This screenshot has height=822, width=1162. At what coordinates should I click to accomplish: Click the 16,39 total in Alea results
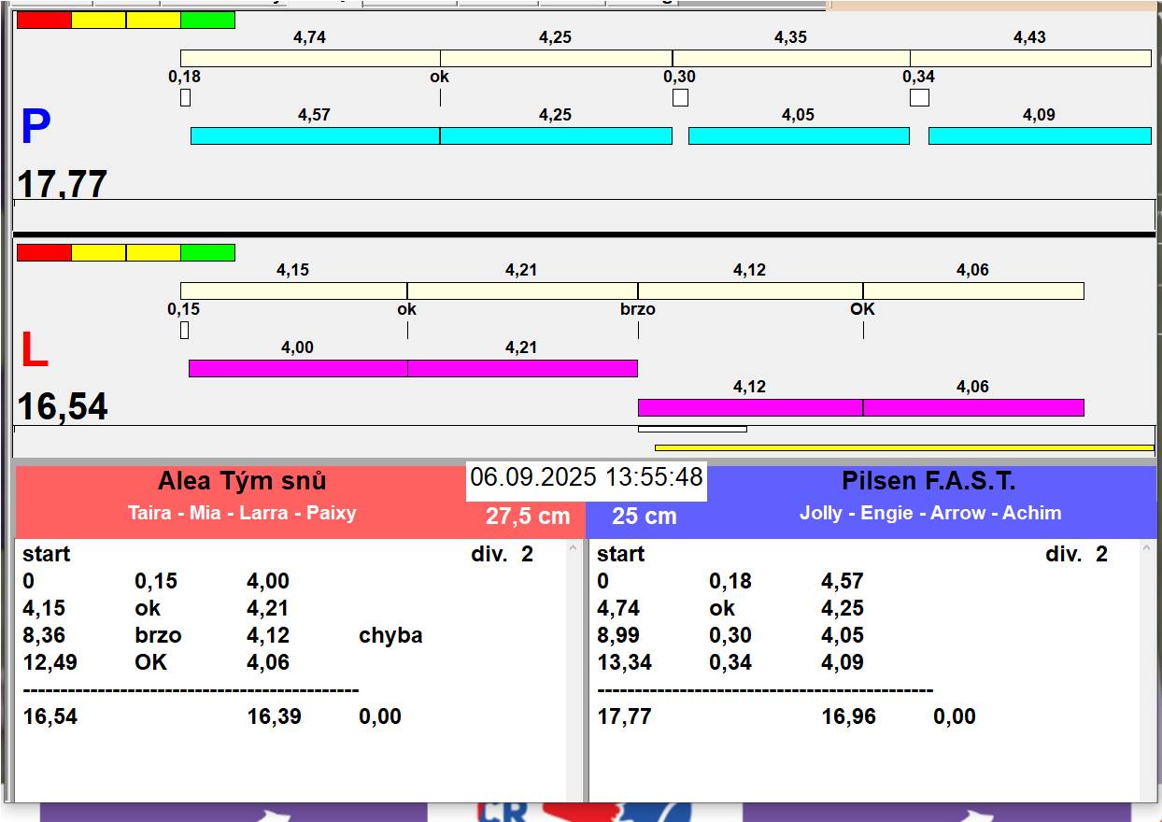pyautogui.click(x=275, y=716)
